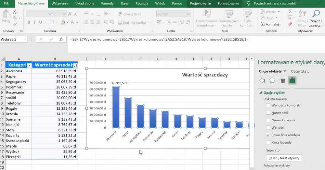Collapse the Opcje etykiet section
325x170 pixels.
261,93
